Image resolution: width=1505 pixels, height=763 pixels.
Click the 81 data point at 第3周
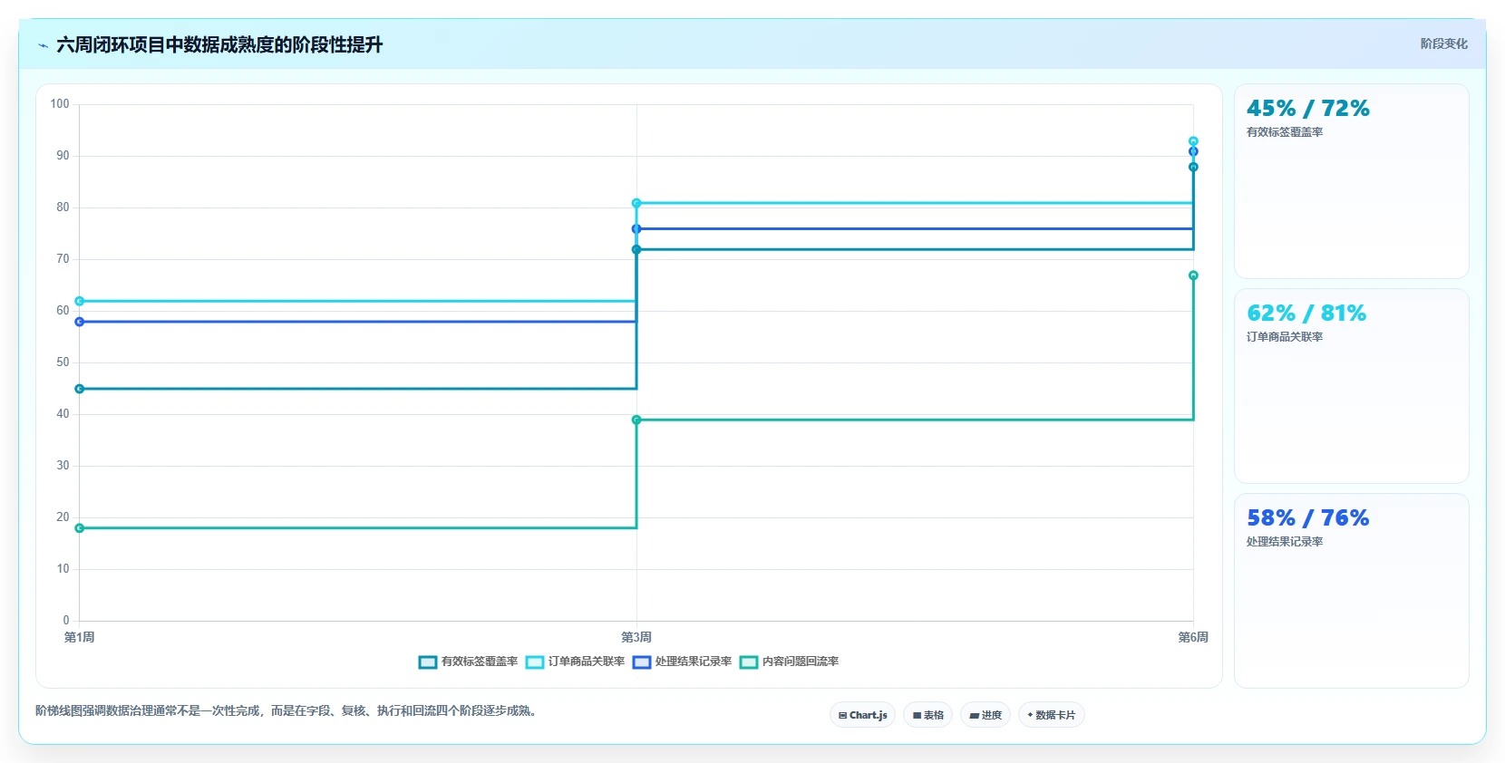pyautogui.click(x=636, y=203)
